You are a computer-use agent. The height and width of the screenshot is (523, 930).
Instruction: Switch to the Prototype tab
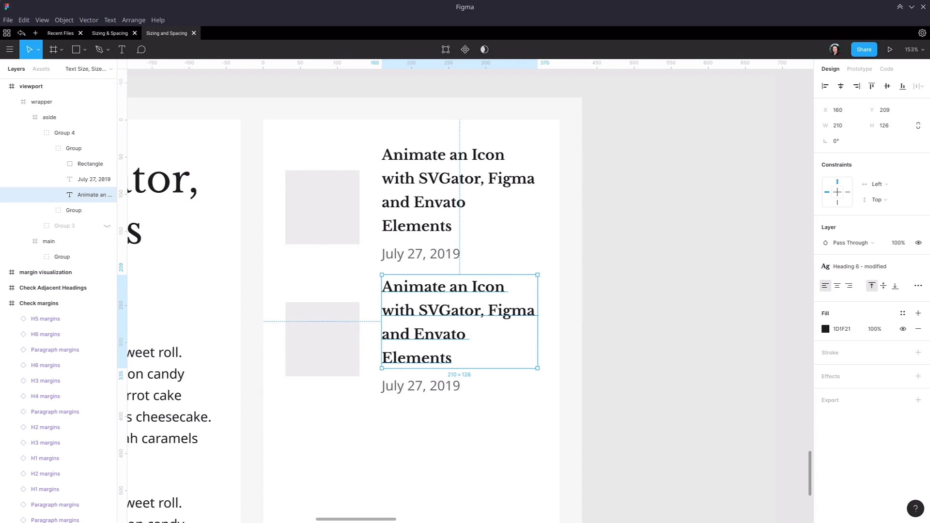coord(859,69)
